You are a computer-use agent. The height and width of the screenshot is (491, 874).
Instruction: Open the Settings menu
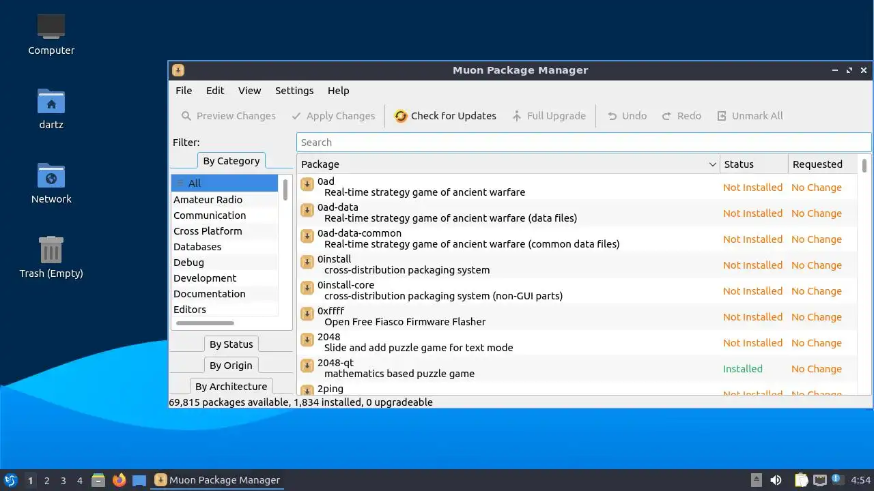point(294,91)
